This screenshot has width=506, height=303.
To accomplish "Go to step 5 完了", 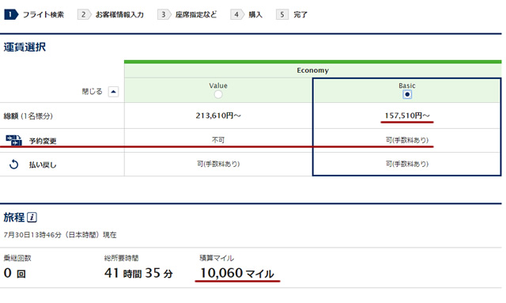I will pos(292,14).
